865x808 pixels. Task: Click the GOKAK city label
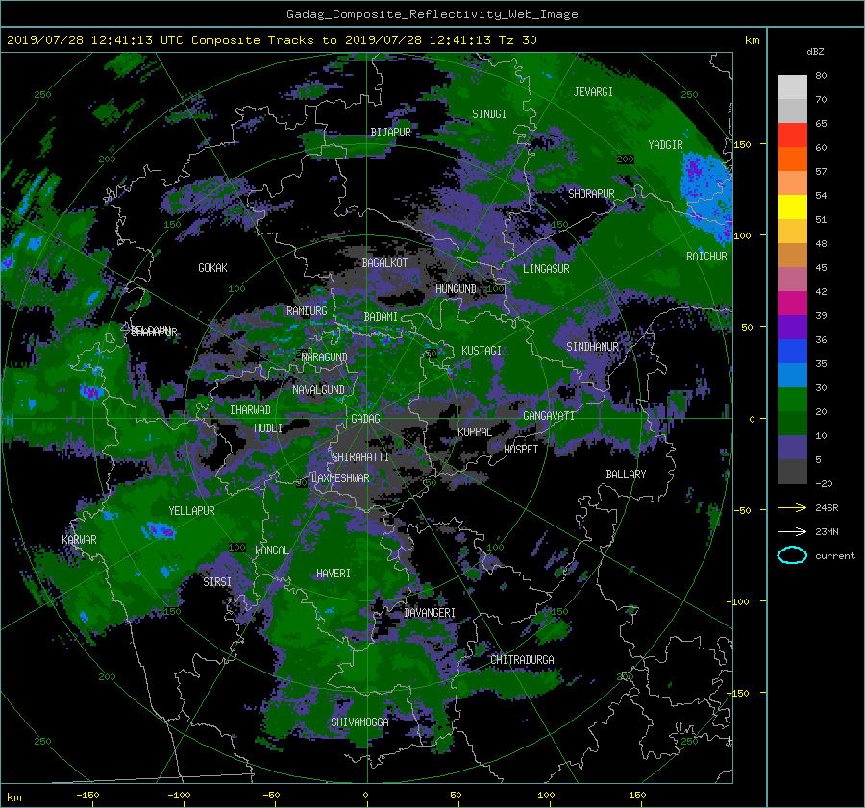[213, 268]
